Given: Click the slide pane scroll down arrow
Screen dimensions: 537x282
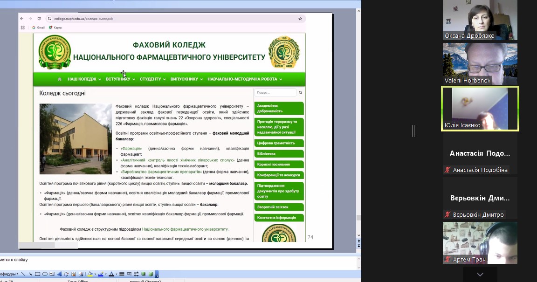Looking at the screenshot, I should point(358,235).
